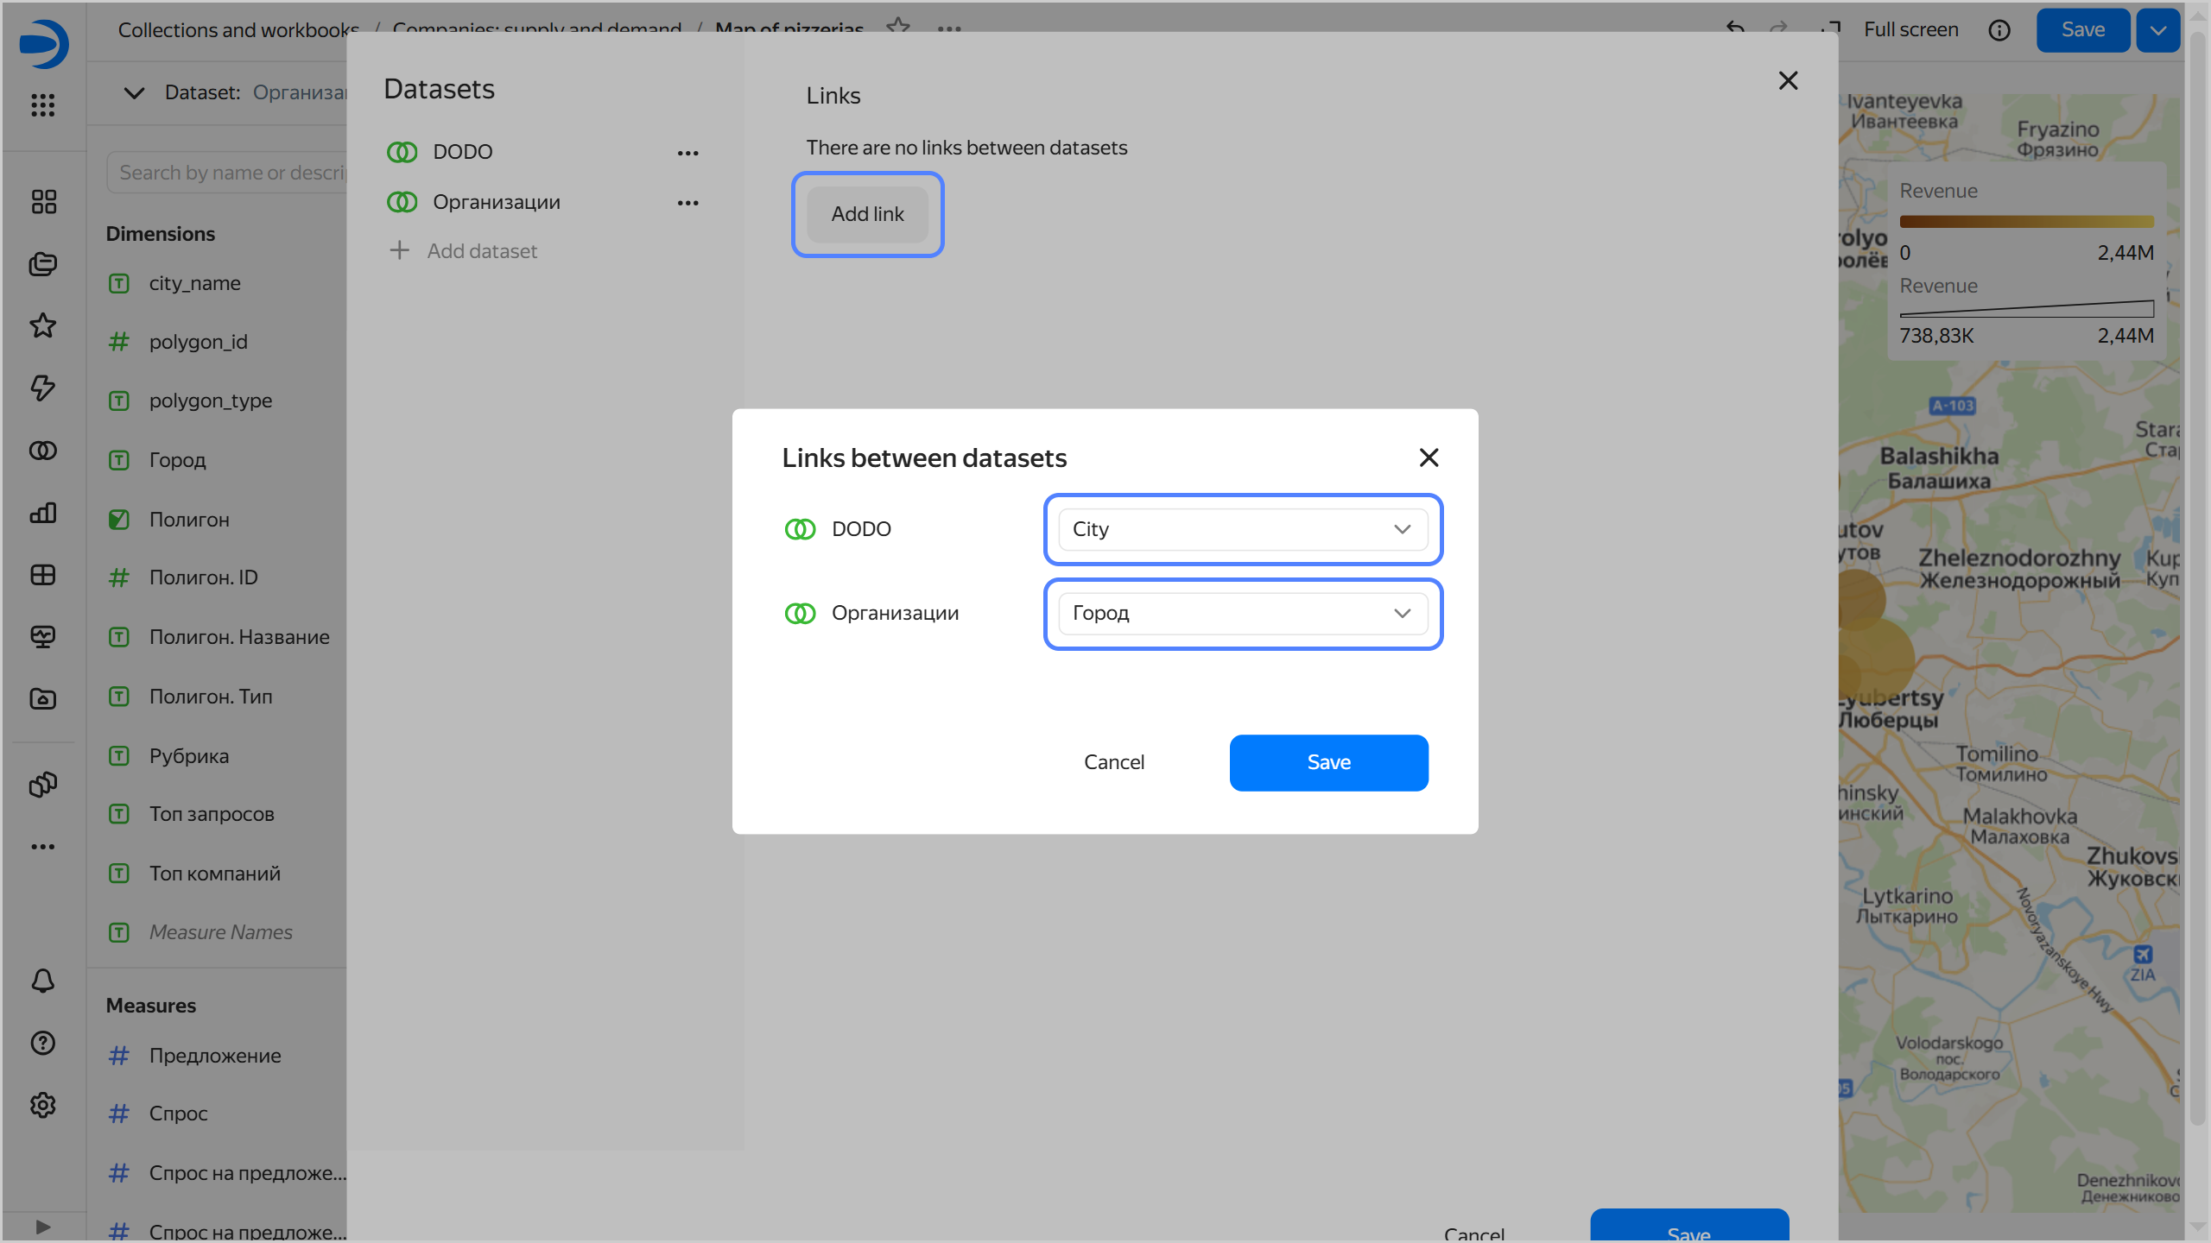
Task: Click the Add link button
Action: (x=867, y=214)
